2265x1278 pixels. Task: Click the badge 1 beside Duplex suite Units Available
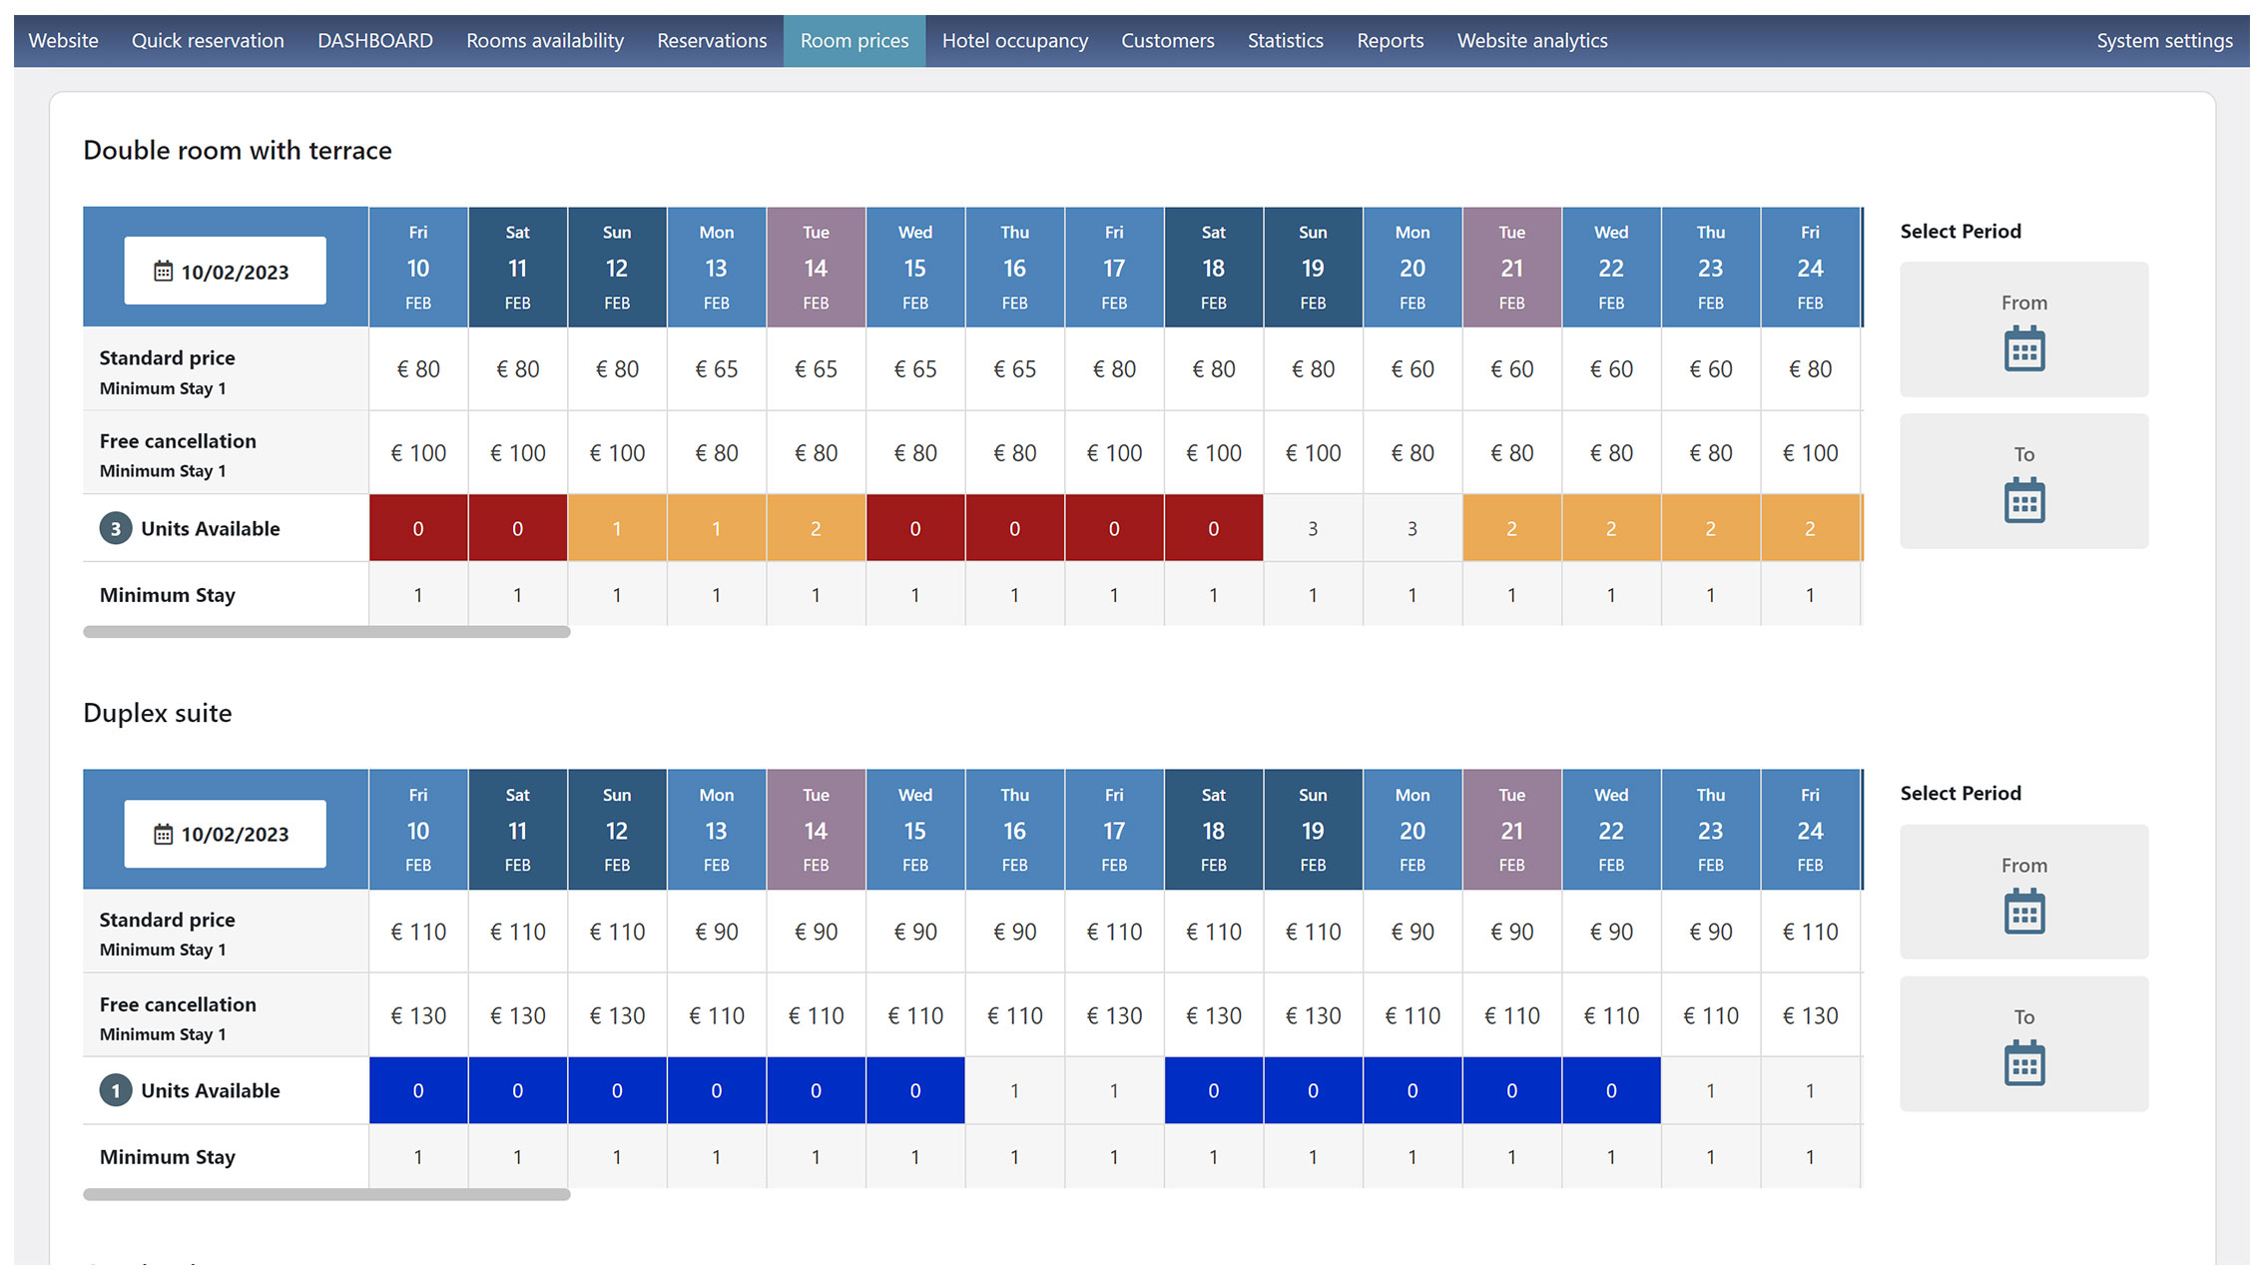(116, 1091)
